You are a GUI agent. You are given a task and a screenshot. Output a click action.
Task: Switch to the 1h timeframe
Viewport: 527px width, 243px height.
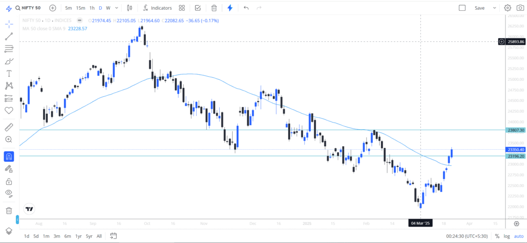tap(92, 8)
